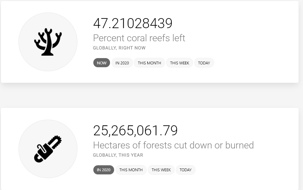The image size is (303, 190).
Task: Show TODAY stats for forests cut down
Action: click(185, 170)
